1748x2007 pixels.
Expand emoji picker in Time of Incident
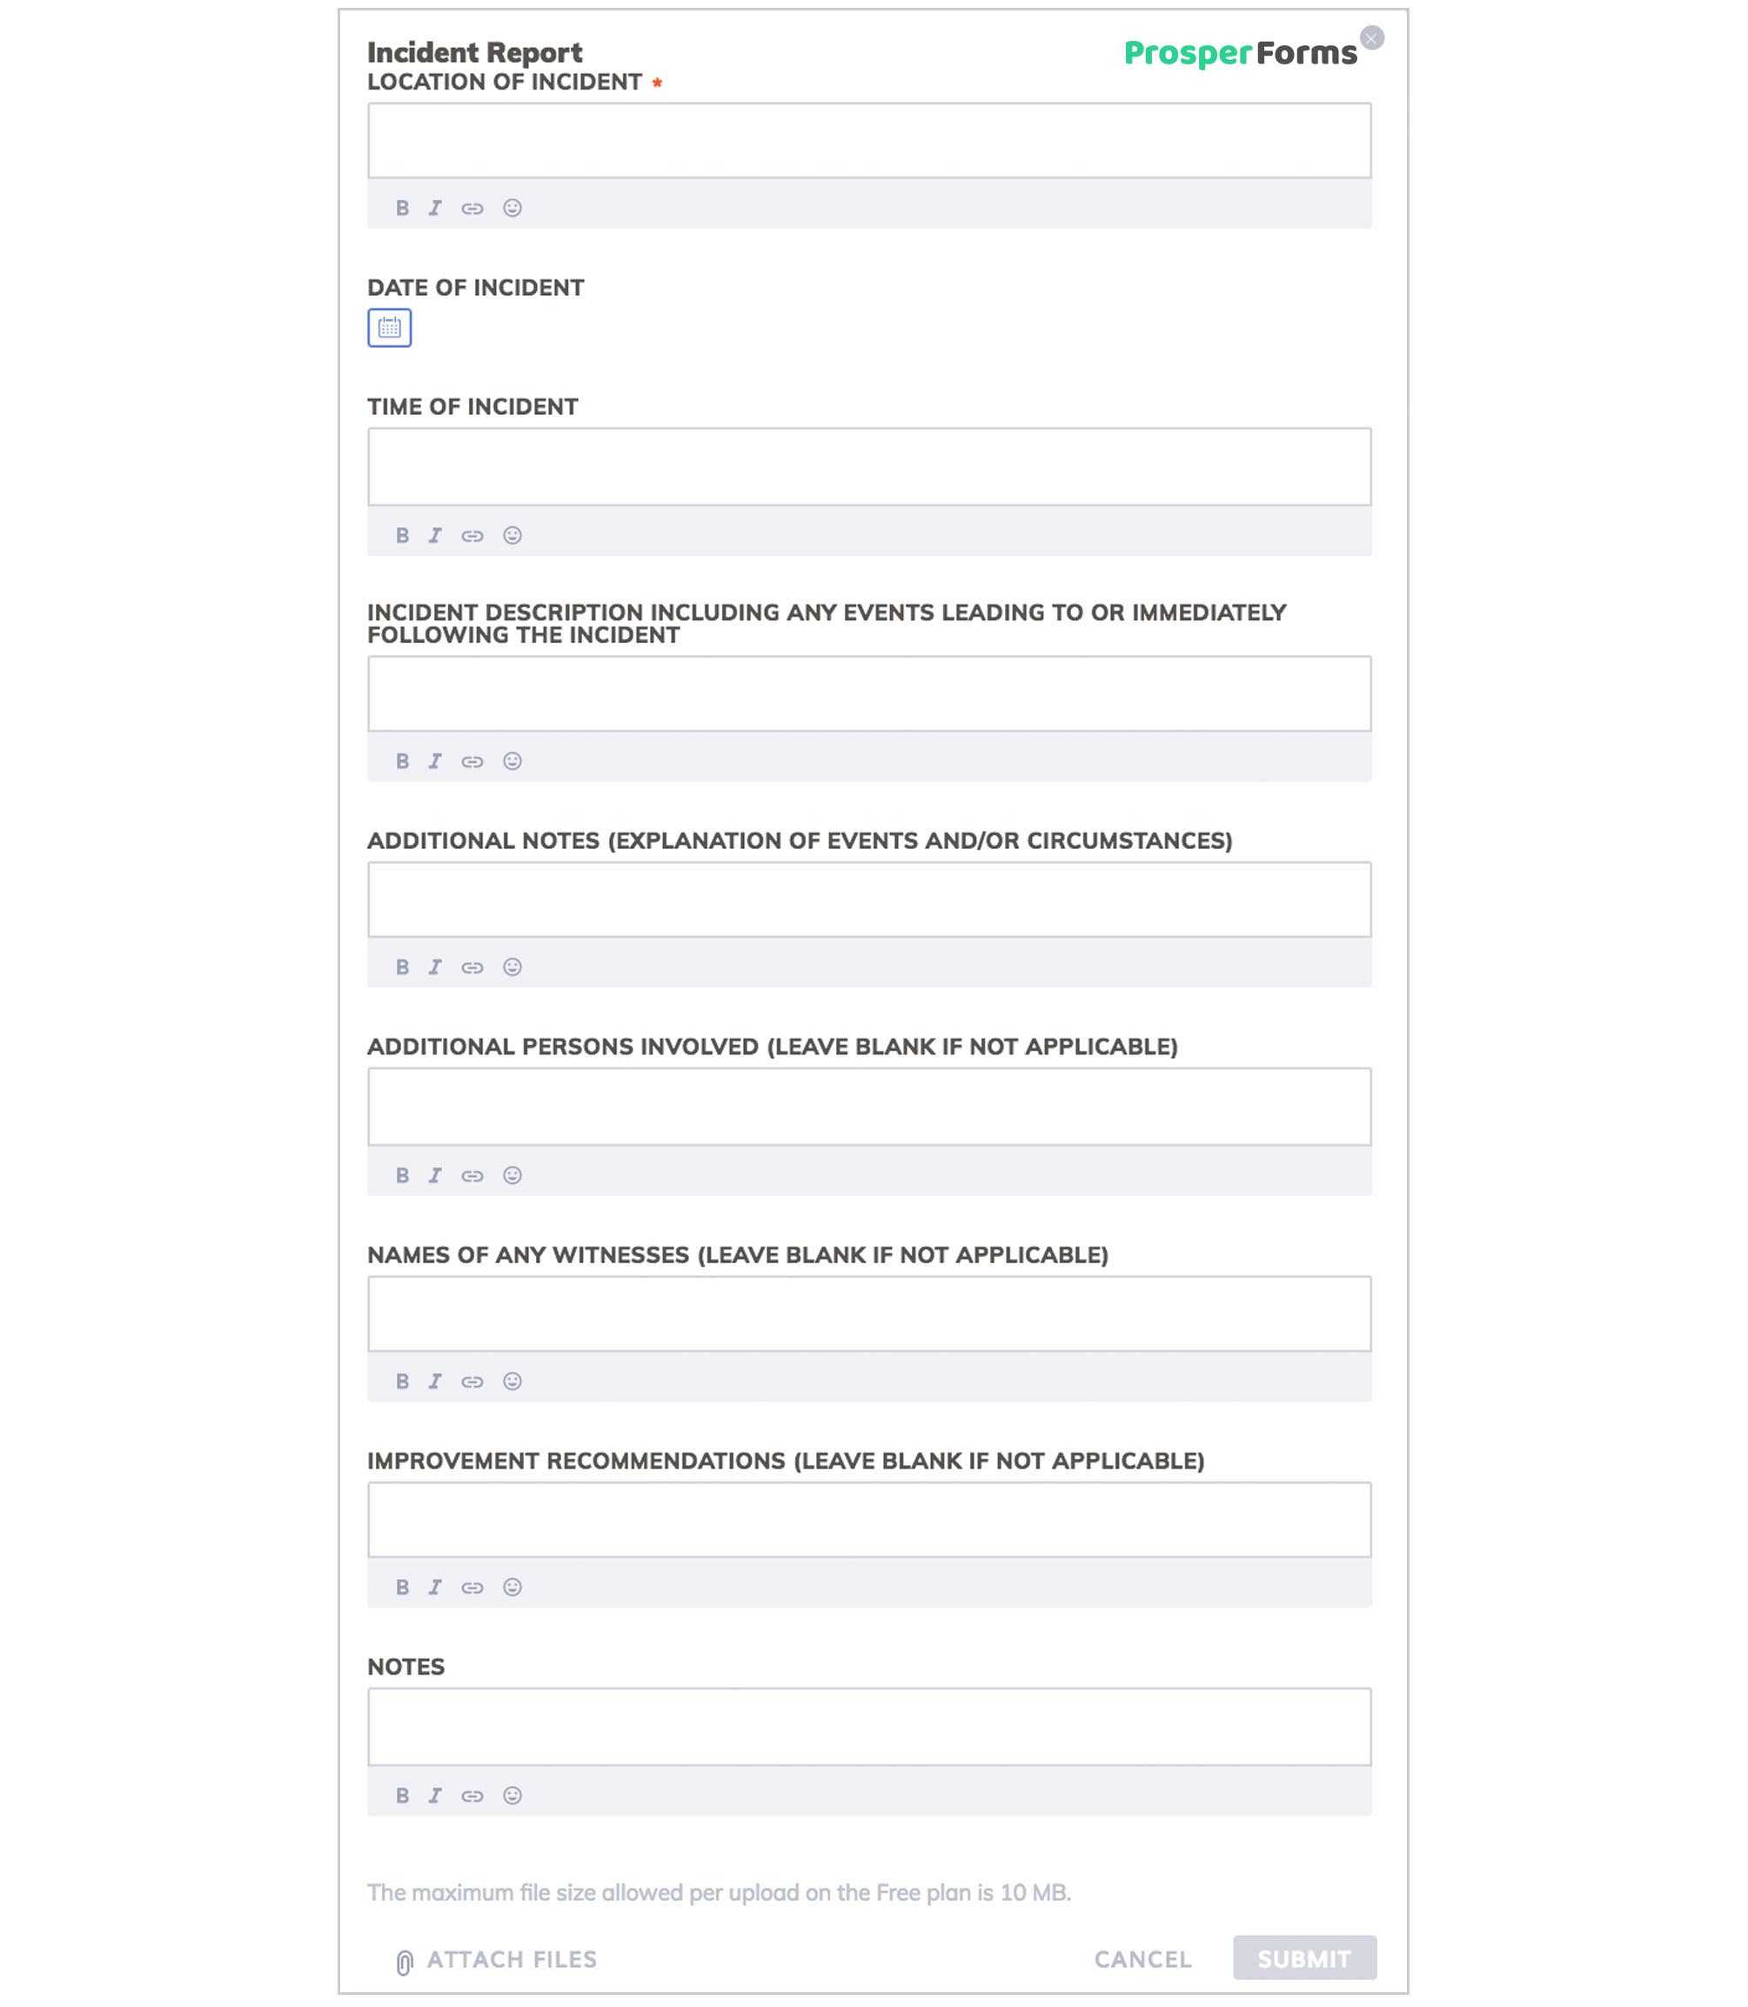click(512, 534)
